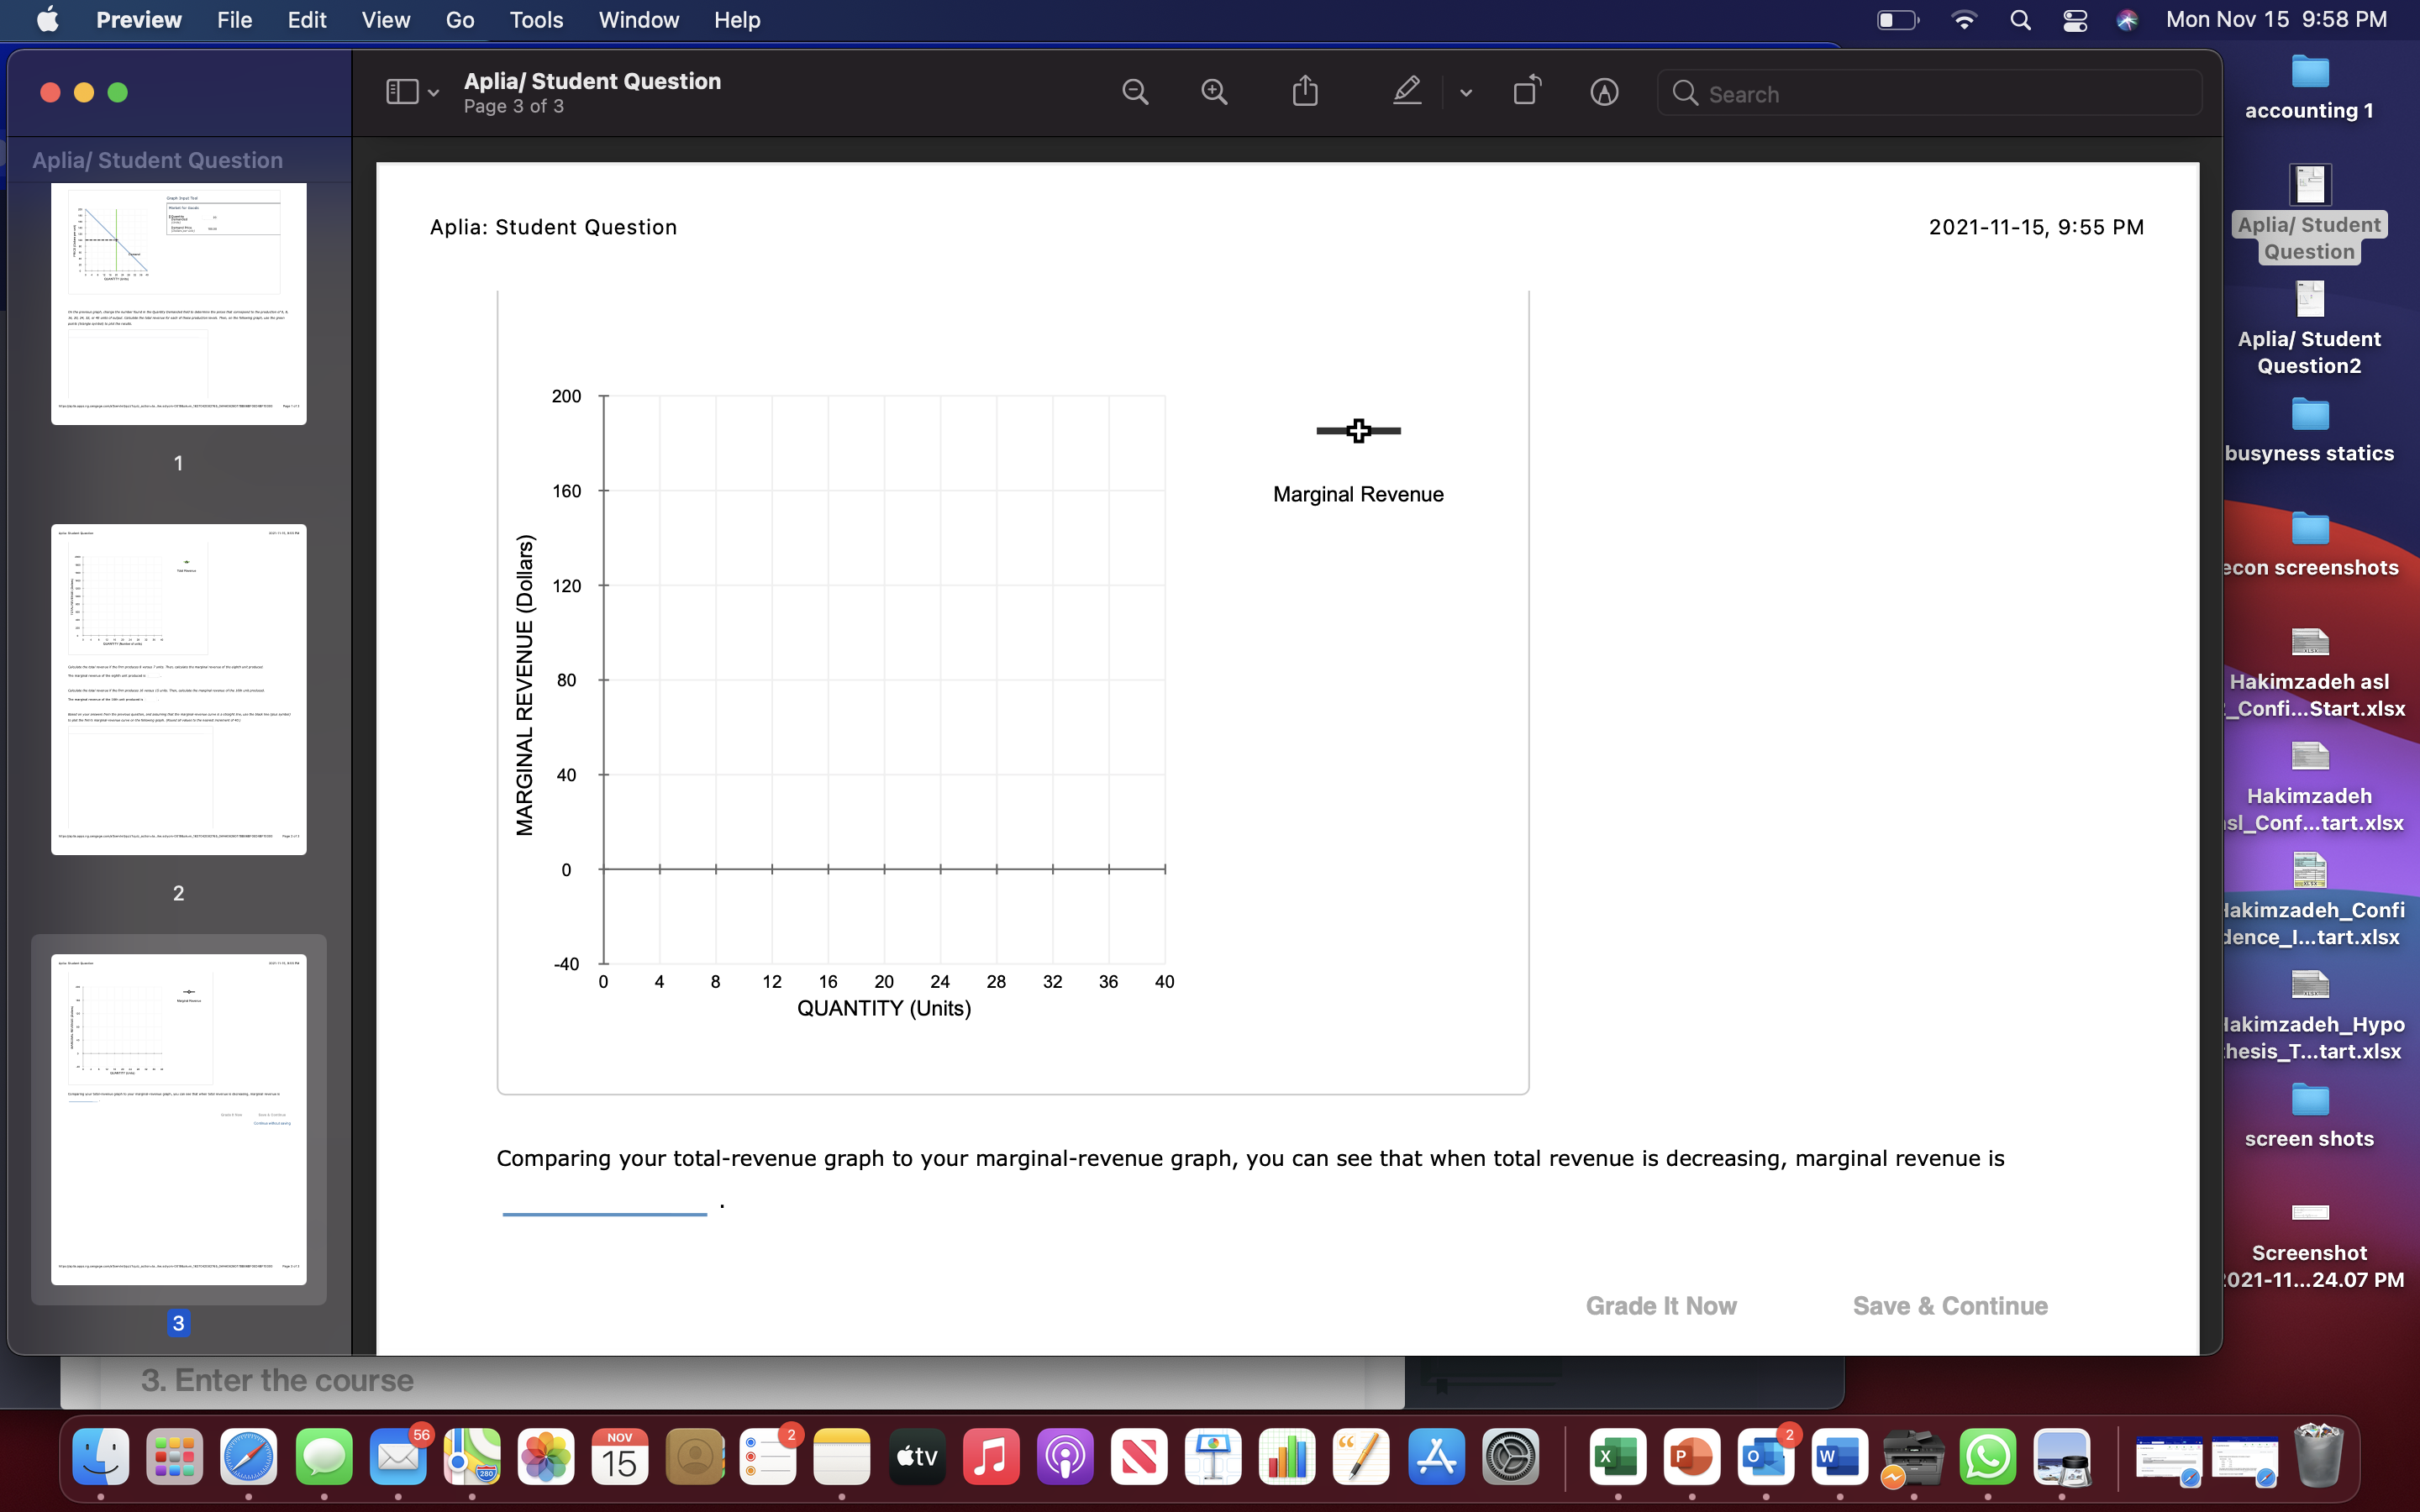Toggle Wi-Fi status from menu bar
Viewport: 2420px width, 1512px height.
1963,20
